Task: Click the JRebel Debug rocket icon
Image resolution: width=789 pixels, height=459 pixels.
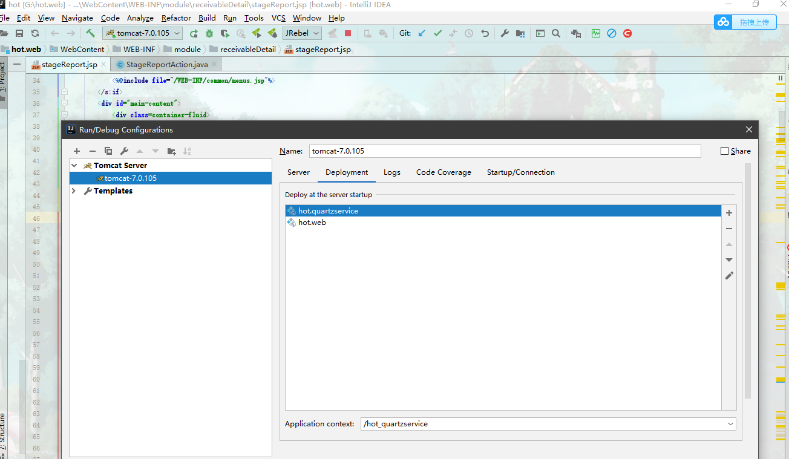Action: [272, 33]
